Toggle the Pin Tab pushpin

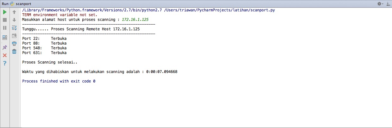(5, 47)
